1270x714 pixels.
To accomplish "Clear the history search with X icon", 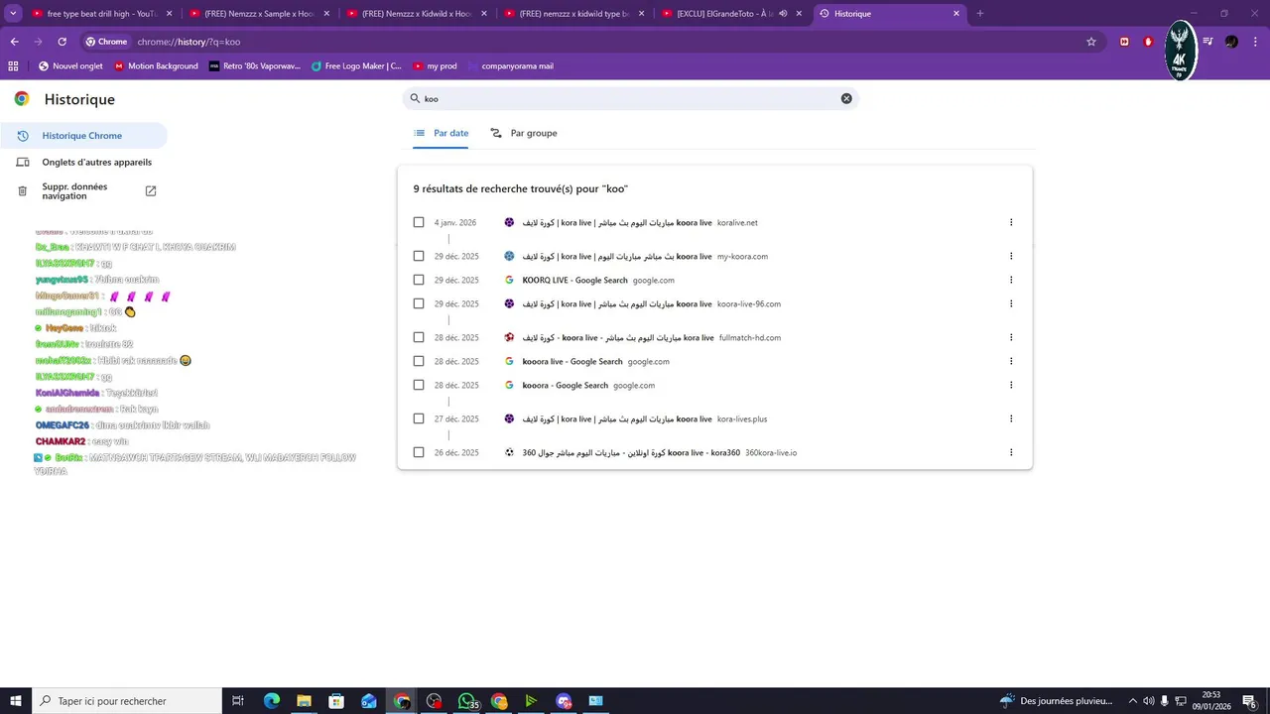I will click(846, 98).
